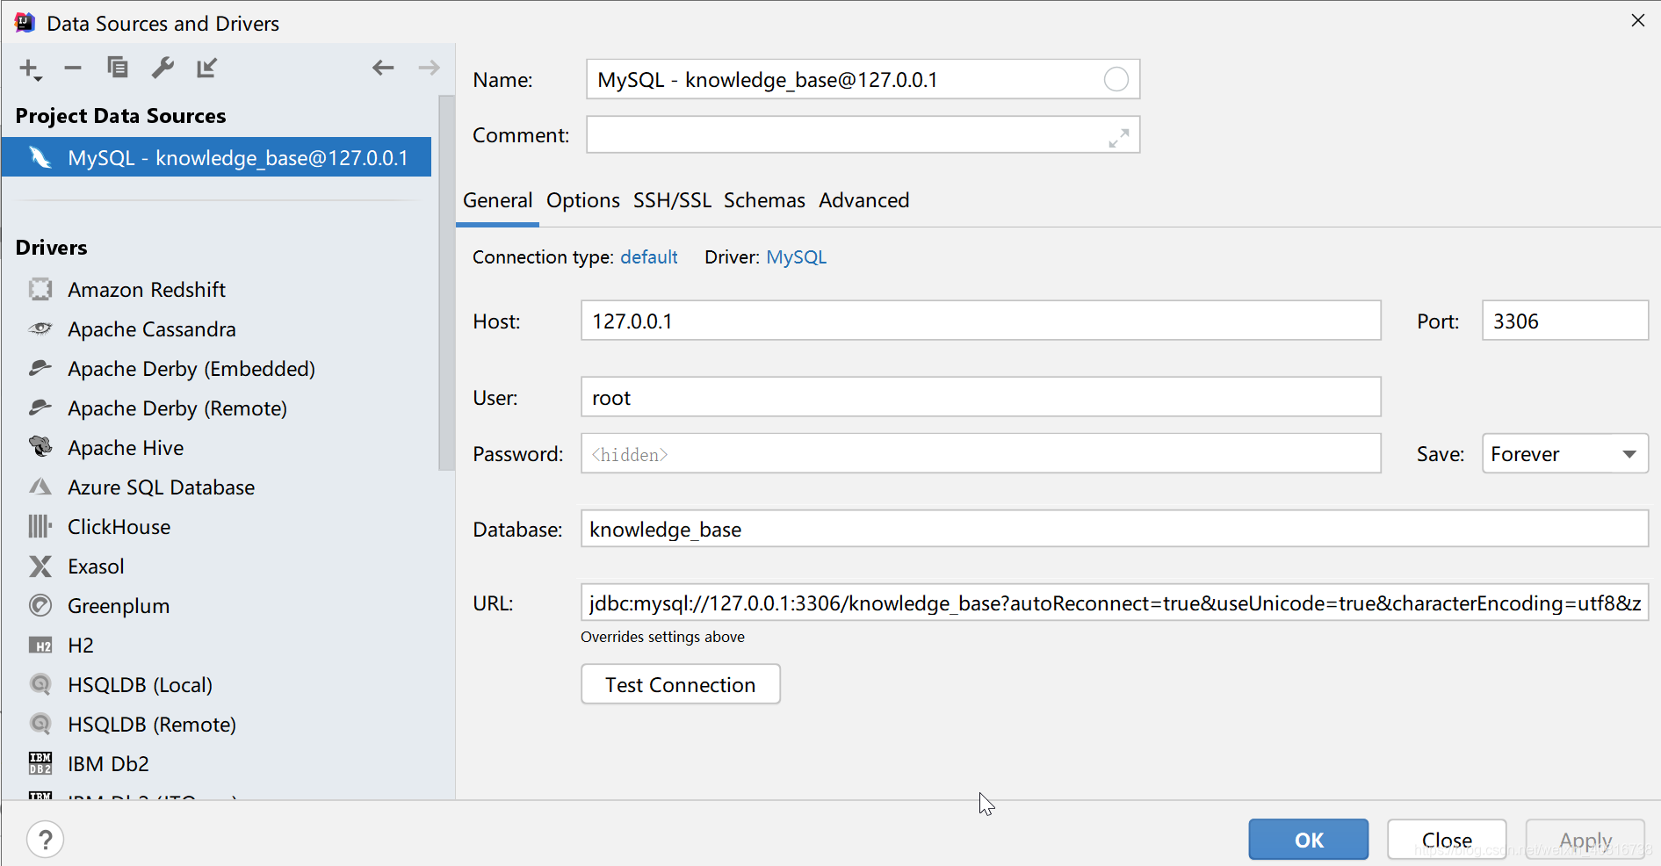Click into the Password field

(980, 453)
